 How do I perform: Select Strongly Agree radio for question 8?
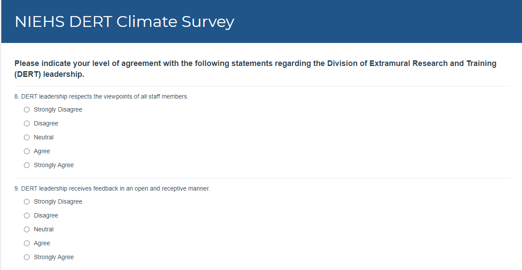[27, 165]
